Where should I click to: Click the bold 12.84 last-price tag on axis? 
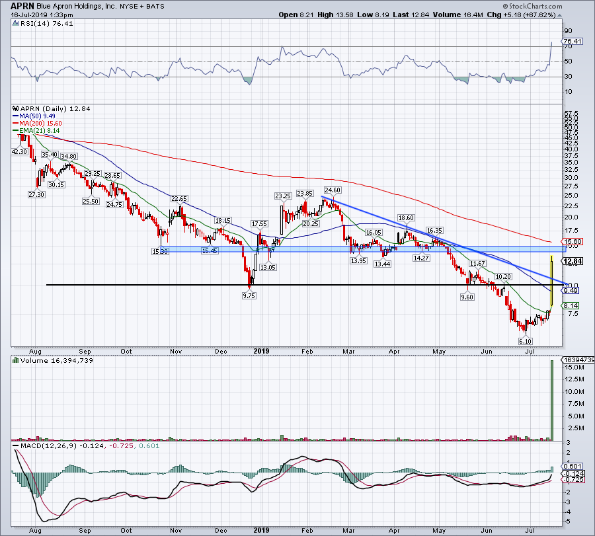[x=573, y=261]
